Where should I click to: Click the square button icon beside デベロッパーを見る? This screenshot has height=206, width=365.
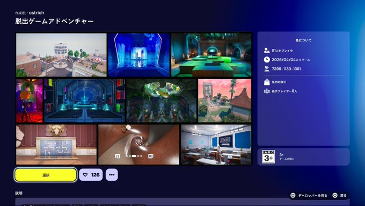pos(293,195)
